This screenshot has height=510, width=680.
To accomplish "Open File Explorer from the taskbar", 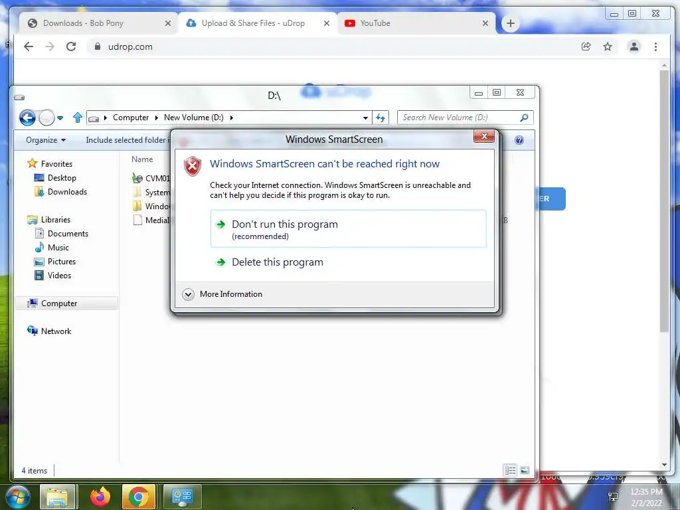I will coord(58,497).
